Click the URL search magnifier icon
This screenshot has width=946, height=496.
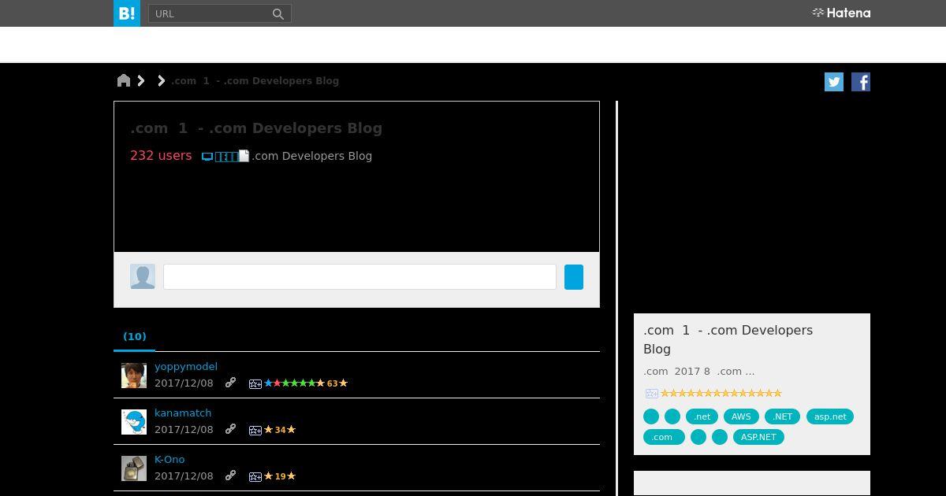[x=278, y=13]
